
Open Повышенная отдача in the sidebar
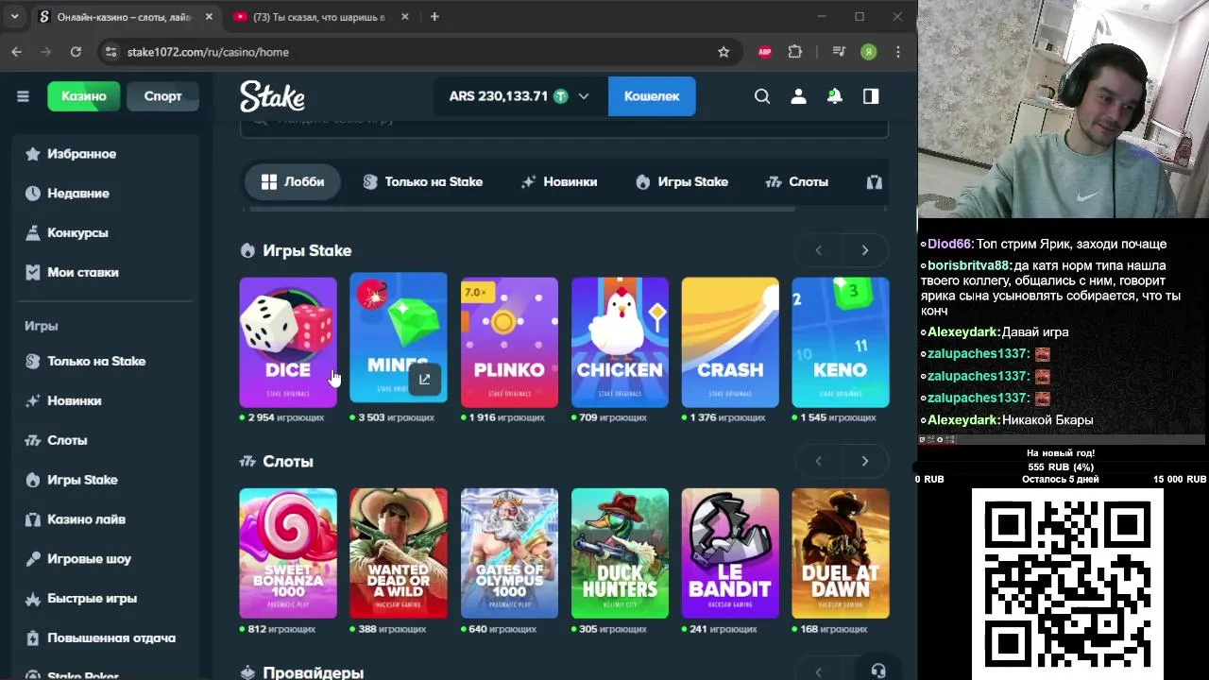100,638
